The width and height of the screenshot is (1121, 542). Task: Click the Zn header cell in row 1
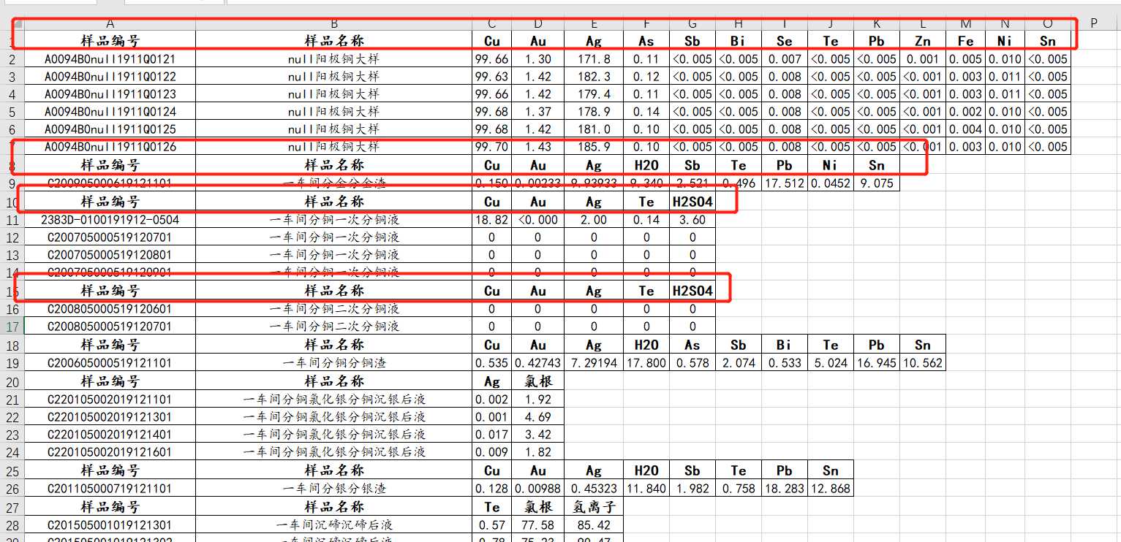(x=924, y=41)
